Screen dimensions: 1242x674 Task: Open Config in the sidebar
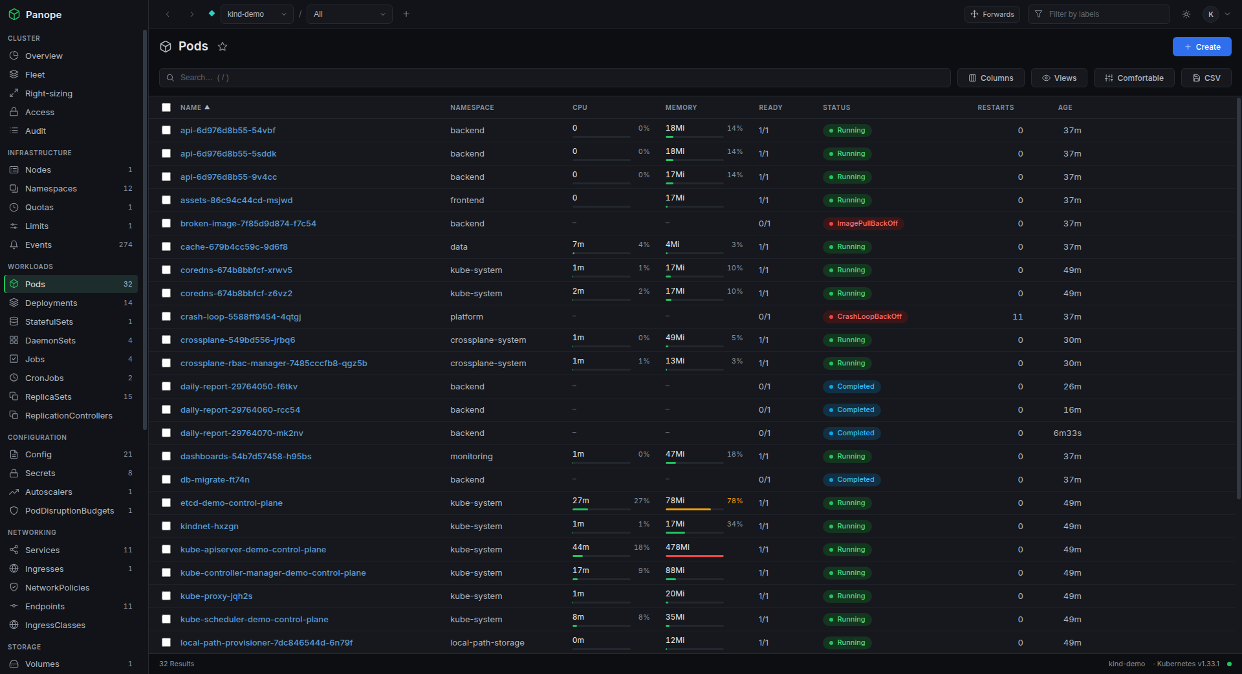pyautogui.click(x=71, y=454)
